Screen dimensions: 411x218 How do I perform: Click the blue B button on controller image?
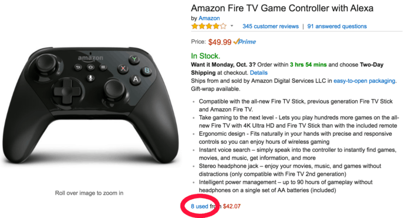click(x=146, y=71)
